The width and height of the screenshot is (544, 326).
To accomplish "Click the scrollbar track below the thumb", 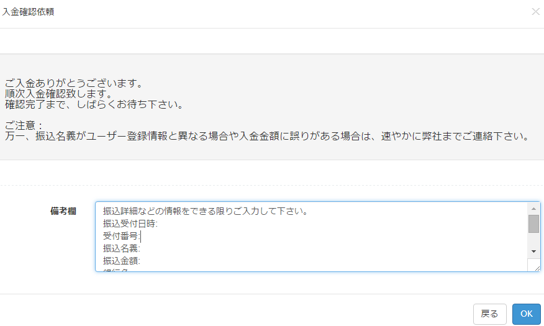I will click(533, 239).
